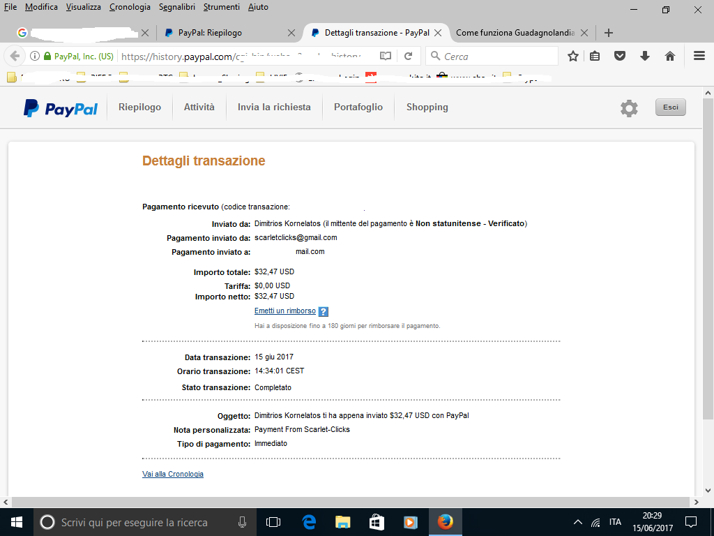Open the Shopping page
Screen dimensions: 714x536
(427, 107)
